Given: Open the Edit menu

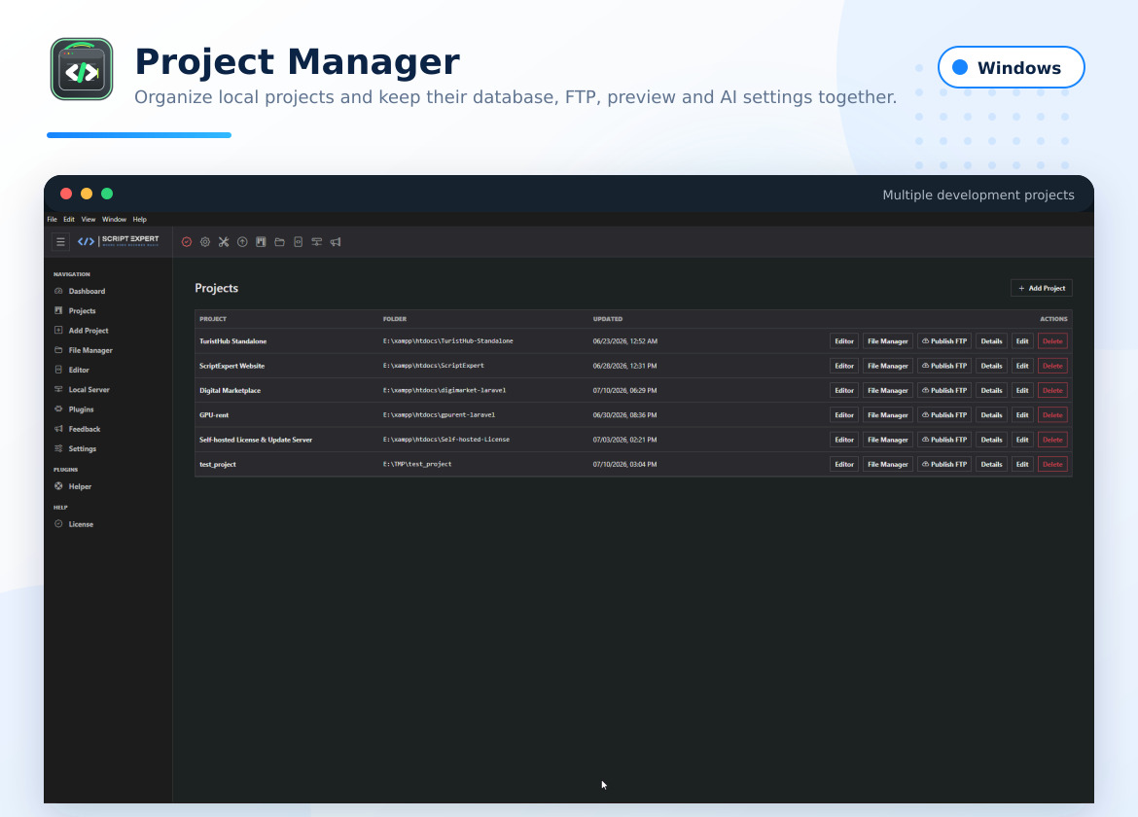Looking at the screenshot, I should pos(69,219).
